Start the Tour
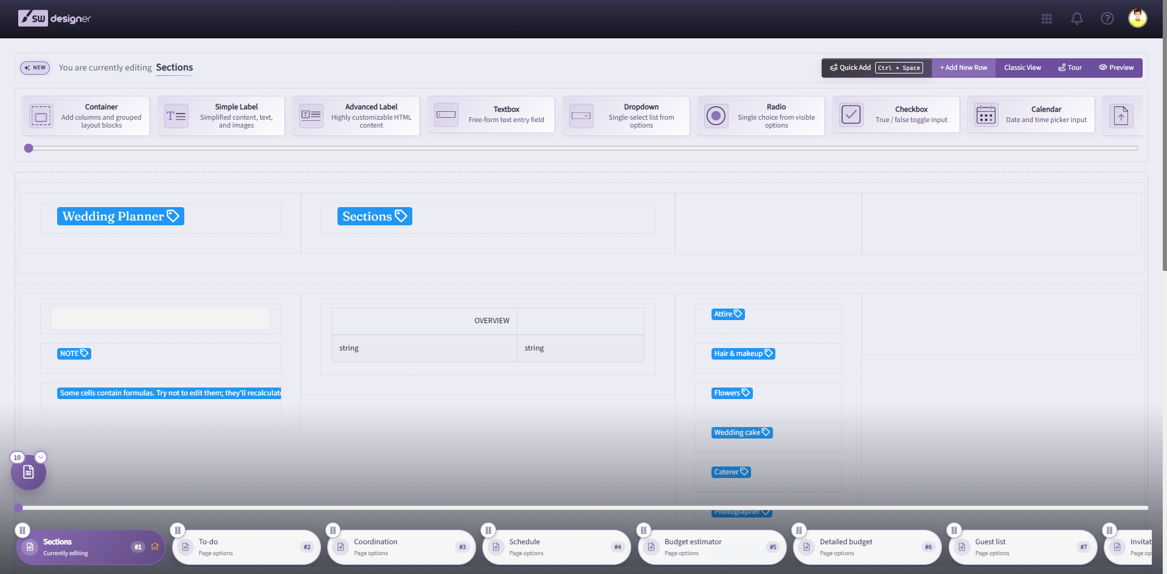 pos(1070,67)
